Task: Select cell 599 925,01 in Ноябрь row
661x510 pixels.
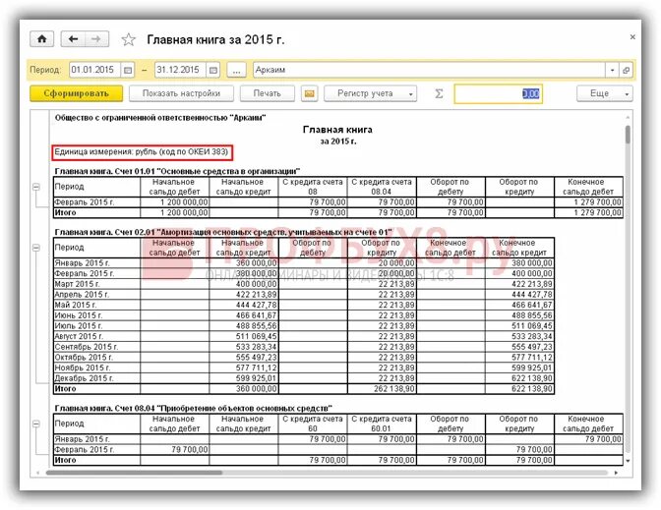Action: (519, 368)
